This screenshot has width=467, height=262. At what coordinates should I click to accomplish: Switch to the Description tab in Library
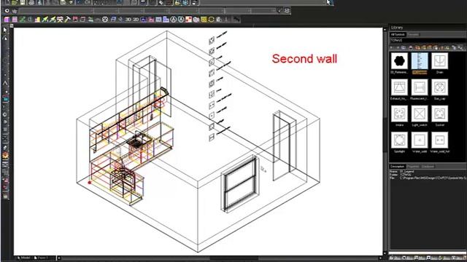click(x=397, y=167)
